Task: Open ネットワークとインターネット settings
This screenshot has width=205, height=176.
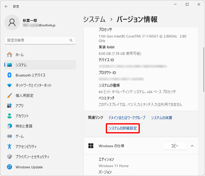Action: pos(40,85)
